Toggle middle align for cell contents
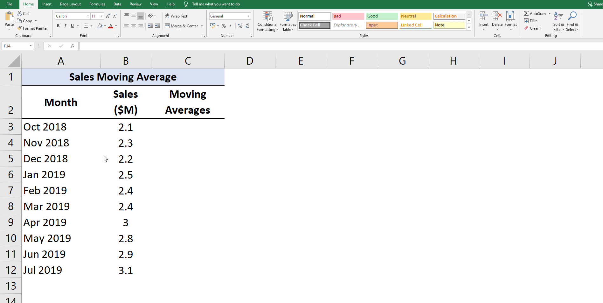Image resolution: width=603 pixels, height=303 pixels. click(134, 16)
